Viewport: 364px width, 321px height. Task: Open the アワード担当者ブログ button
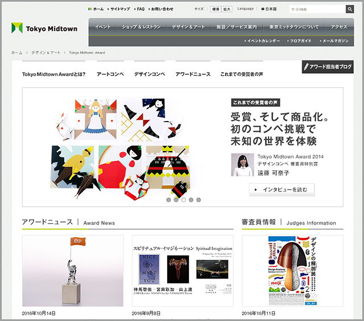tap(328, 67)
